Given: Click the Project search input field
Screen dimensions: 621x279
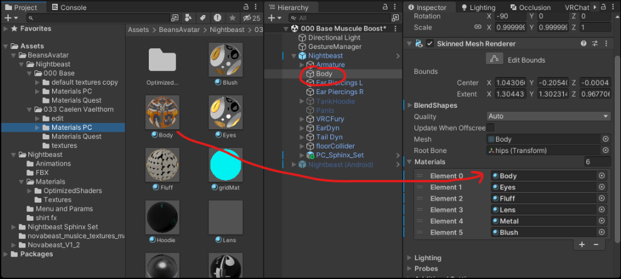Looking at the screenshot, I should tap(99, 18).
